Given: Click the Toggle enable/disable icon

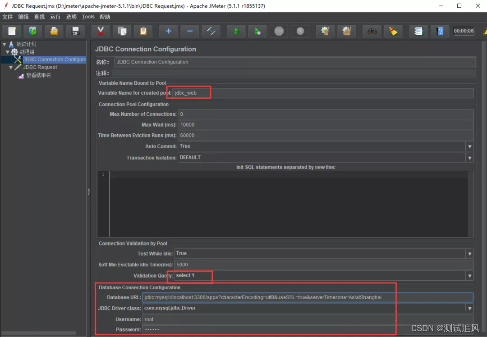Looking at the screenshot, I should [211, 31].
